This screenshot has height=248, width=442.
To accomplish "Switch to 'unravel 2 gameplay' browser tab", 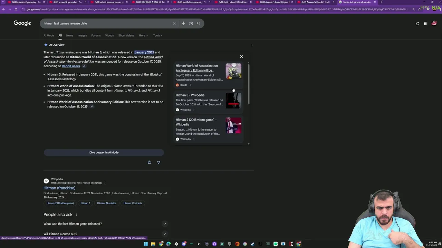I will coord(68,2).
